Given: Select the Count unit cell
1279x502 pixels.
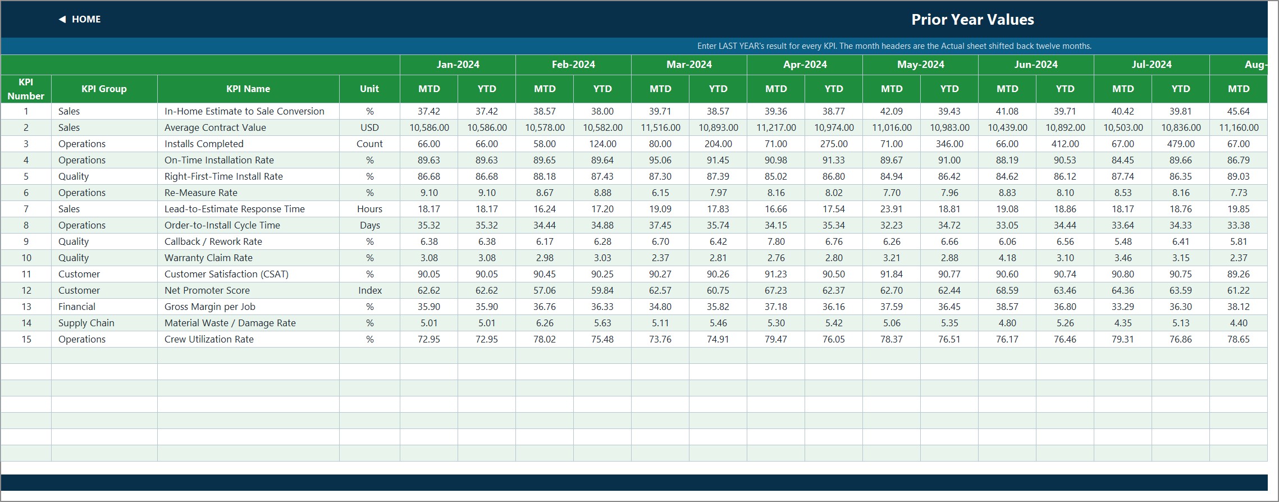Looking at the screenshot, I should pyautogui.click(x=369, y=144).
